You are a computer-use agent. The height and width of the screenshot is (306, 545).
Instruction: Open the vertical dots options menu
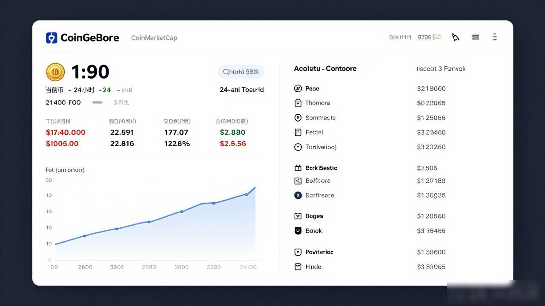point(494,37)
